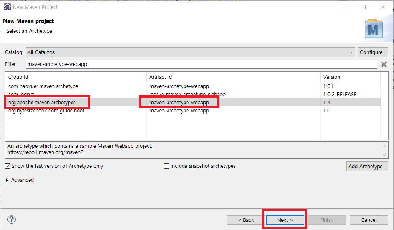The height and width of the screenshot is (230, 394).
Task: Click version 1.01 cell
Action: (x=328, y=86)
